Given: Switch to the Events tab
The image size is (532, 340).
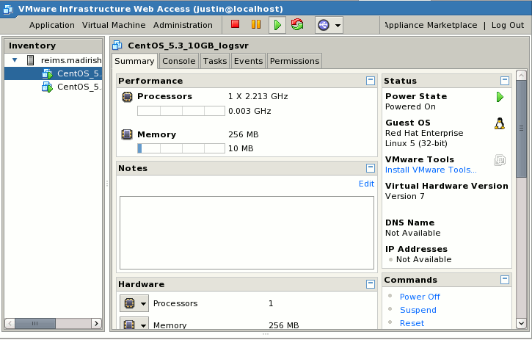Looking at the screenshot, I should tap(248, 61).
